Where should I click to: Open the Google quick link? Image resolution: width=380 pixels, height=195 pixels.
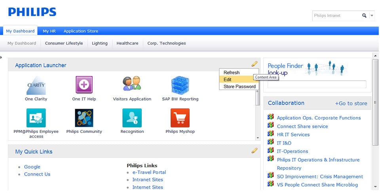click(x=32, y=167)
